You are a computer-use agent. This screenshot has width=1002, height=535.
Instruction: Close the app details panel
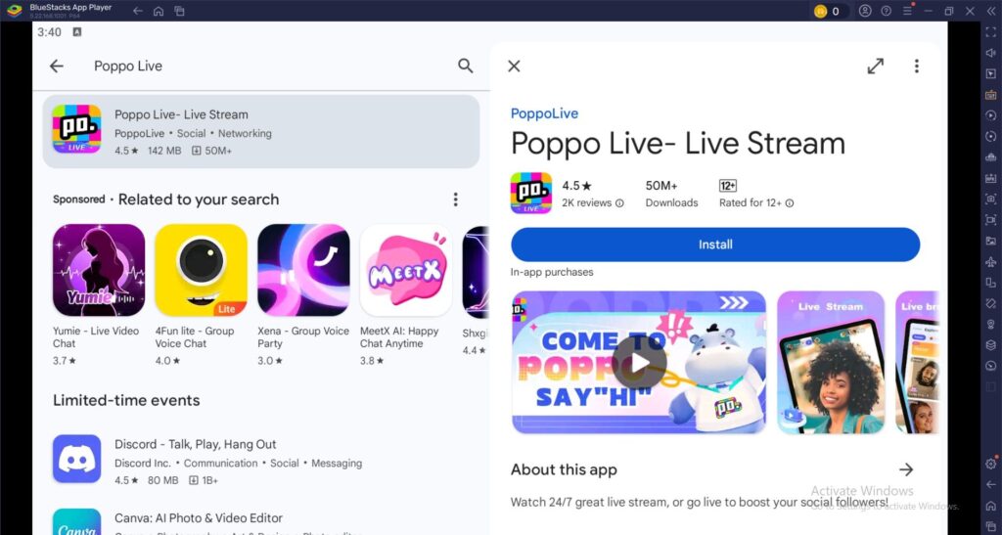[514, 66]
